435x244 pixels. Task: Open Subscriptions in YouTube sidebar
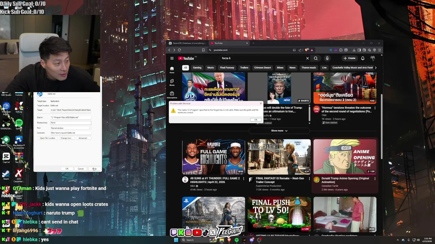pyautogui.click(x=172, y=95)
